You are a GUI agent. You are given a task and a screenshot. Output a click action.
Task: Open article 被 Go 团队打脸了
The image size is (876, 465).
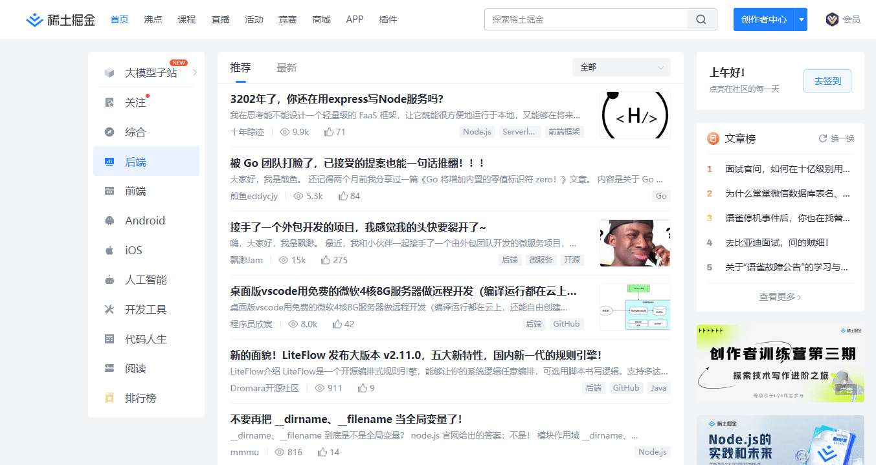(x=358, y=163)
